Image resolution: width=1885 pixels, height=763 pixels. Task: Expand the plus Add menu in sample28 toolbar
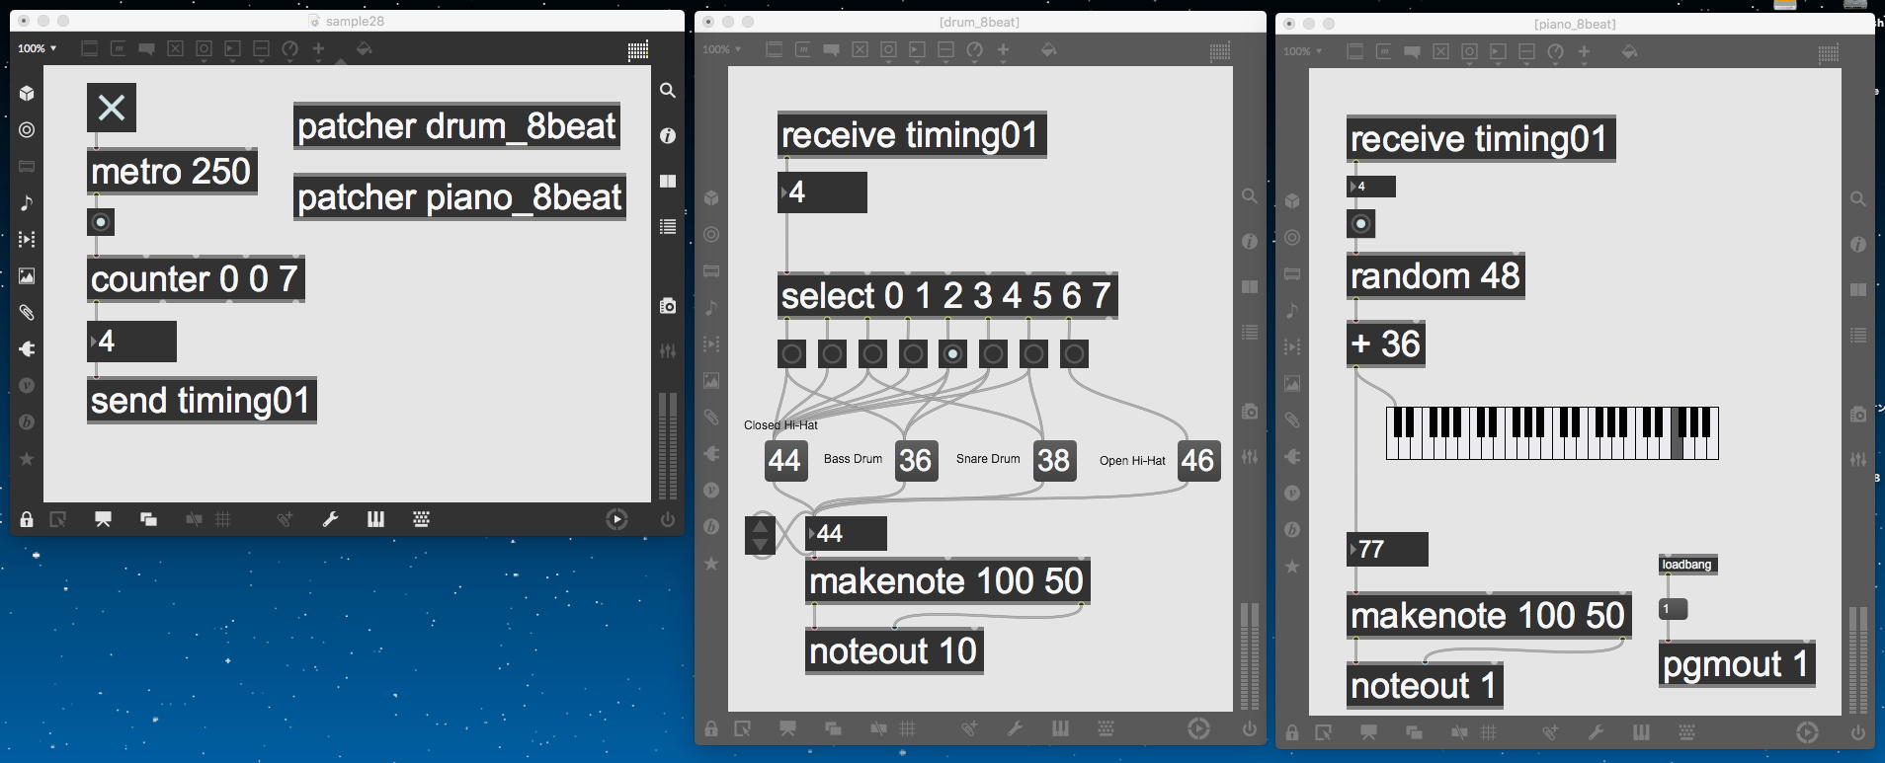click(x=318, y=49)
